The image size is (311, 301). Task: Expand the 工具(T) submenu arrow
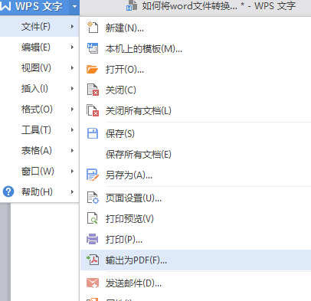[x=72, y=129]
